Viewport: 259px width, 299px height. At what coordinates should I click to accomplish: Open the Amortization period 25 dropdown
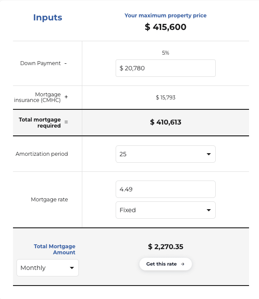[x=165, y=154]
